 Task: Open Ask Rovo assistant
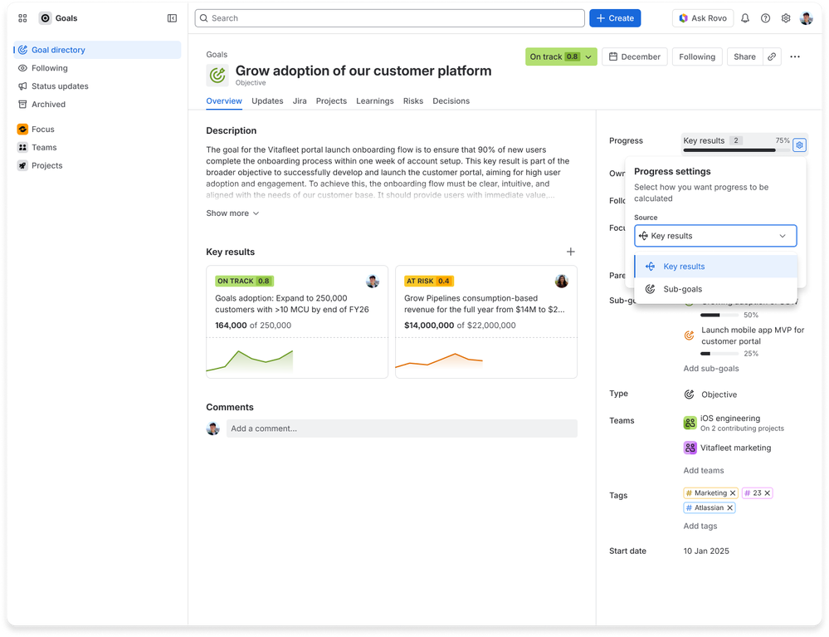[703, 18]
